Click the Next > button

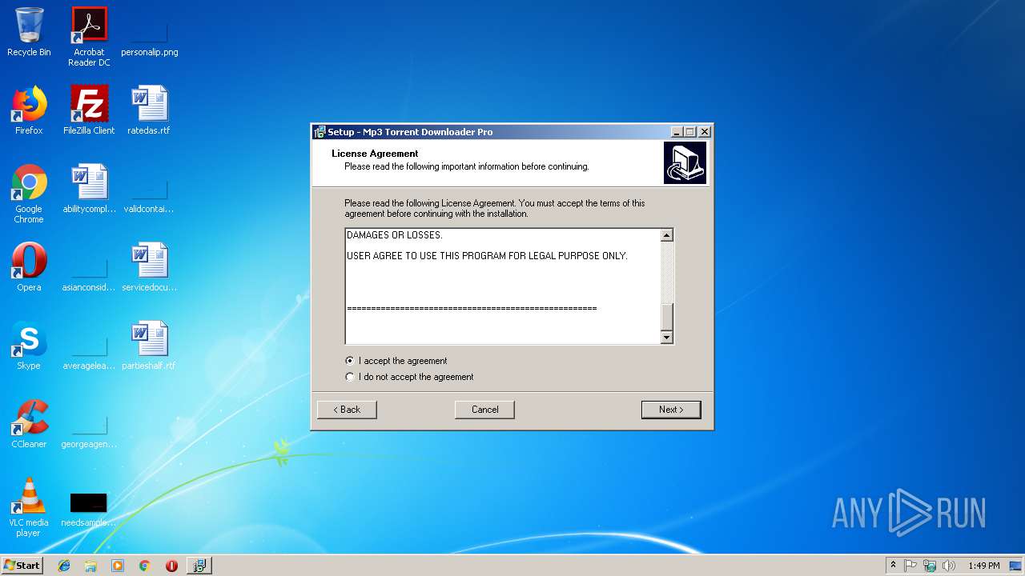(x=671, y=410)
